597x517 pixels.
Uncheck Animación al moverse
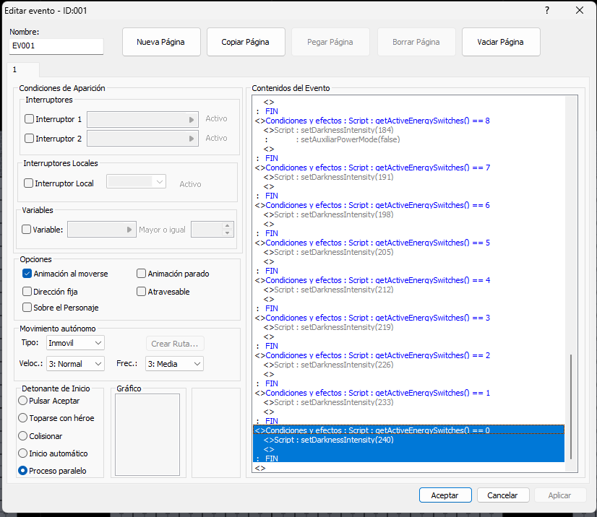pyautogui.click(x=27, y=274)
